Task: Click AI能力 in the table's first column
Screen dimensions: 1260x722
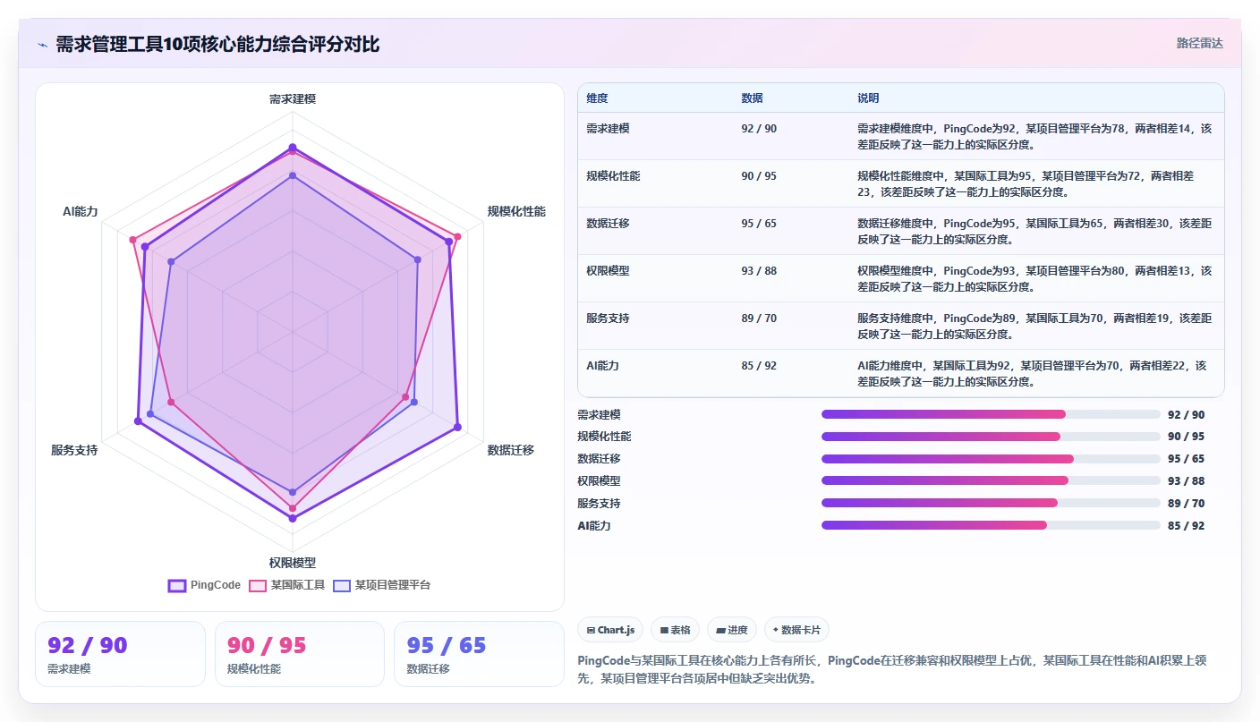Action: (x=602, y=366)
